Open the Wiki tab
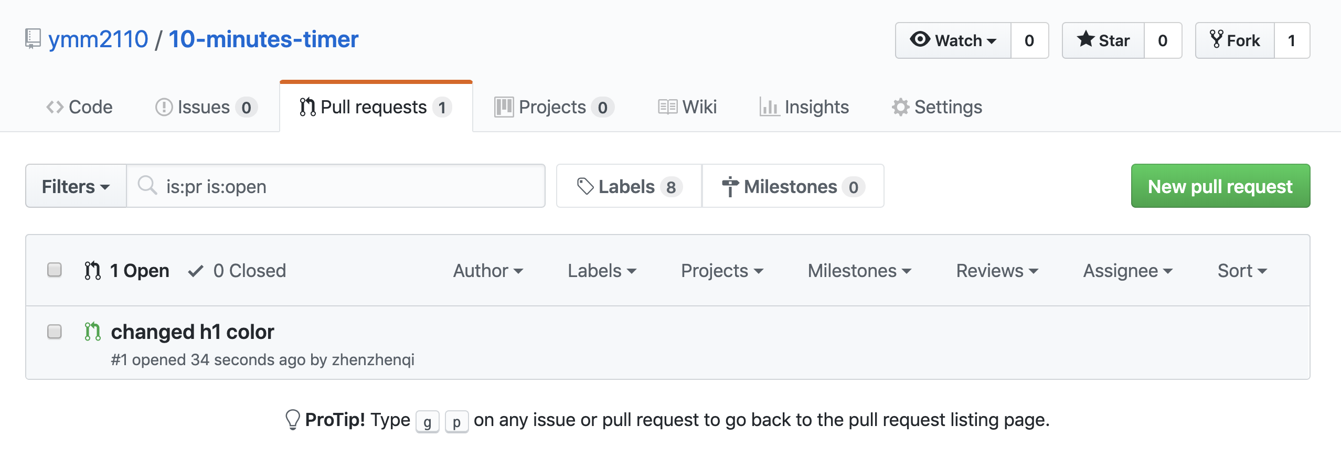Image resolution: width=1341 pixels, height=468 pixels. (x=687, y=107)
